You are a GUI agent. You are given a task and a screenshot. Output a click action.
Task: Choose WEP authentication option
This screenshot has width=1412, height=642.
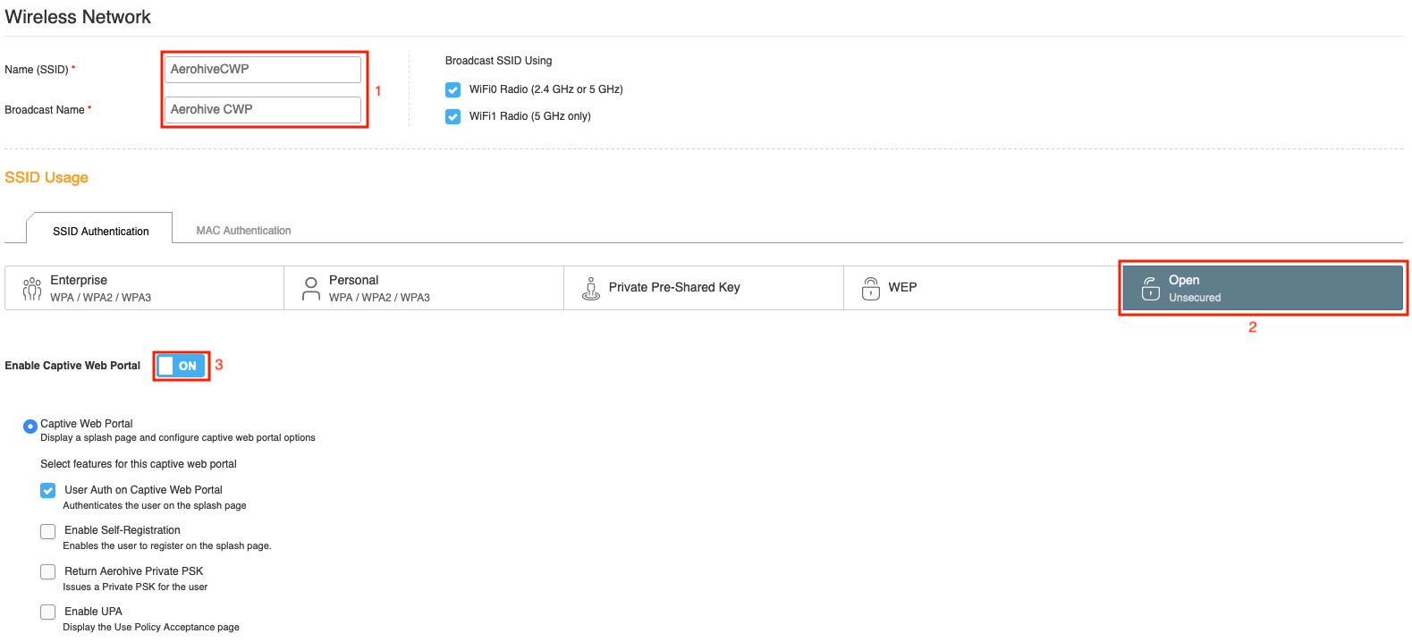tap(983, 288)
